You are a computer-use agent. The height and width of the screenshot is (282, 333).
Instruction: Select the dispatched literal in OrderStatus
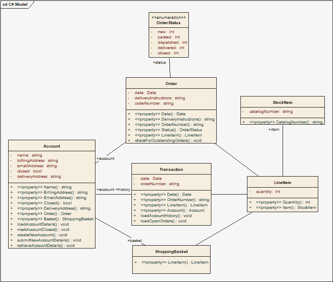click(x=172, y=43)
